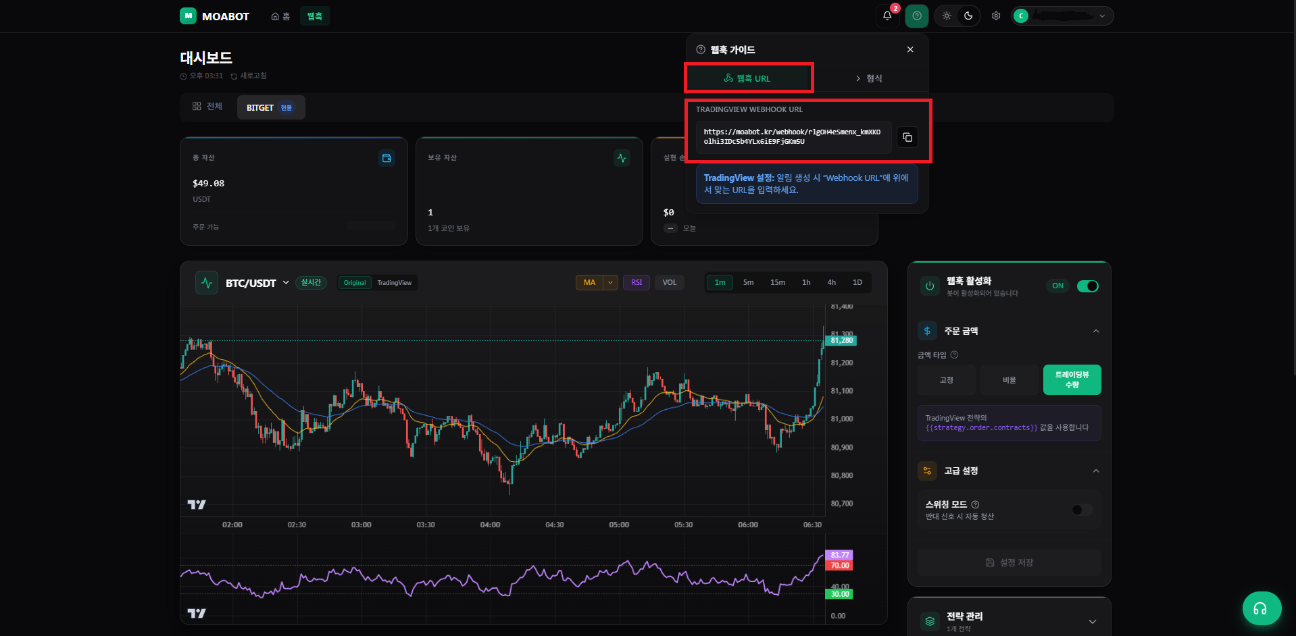
Task: Select the 4h timeframe
Action: click(832, 282)
